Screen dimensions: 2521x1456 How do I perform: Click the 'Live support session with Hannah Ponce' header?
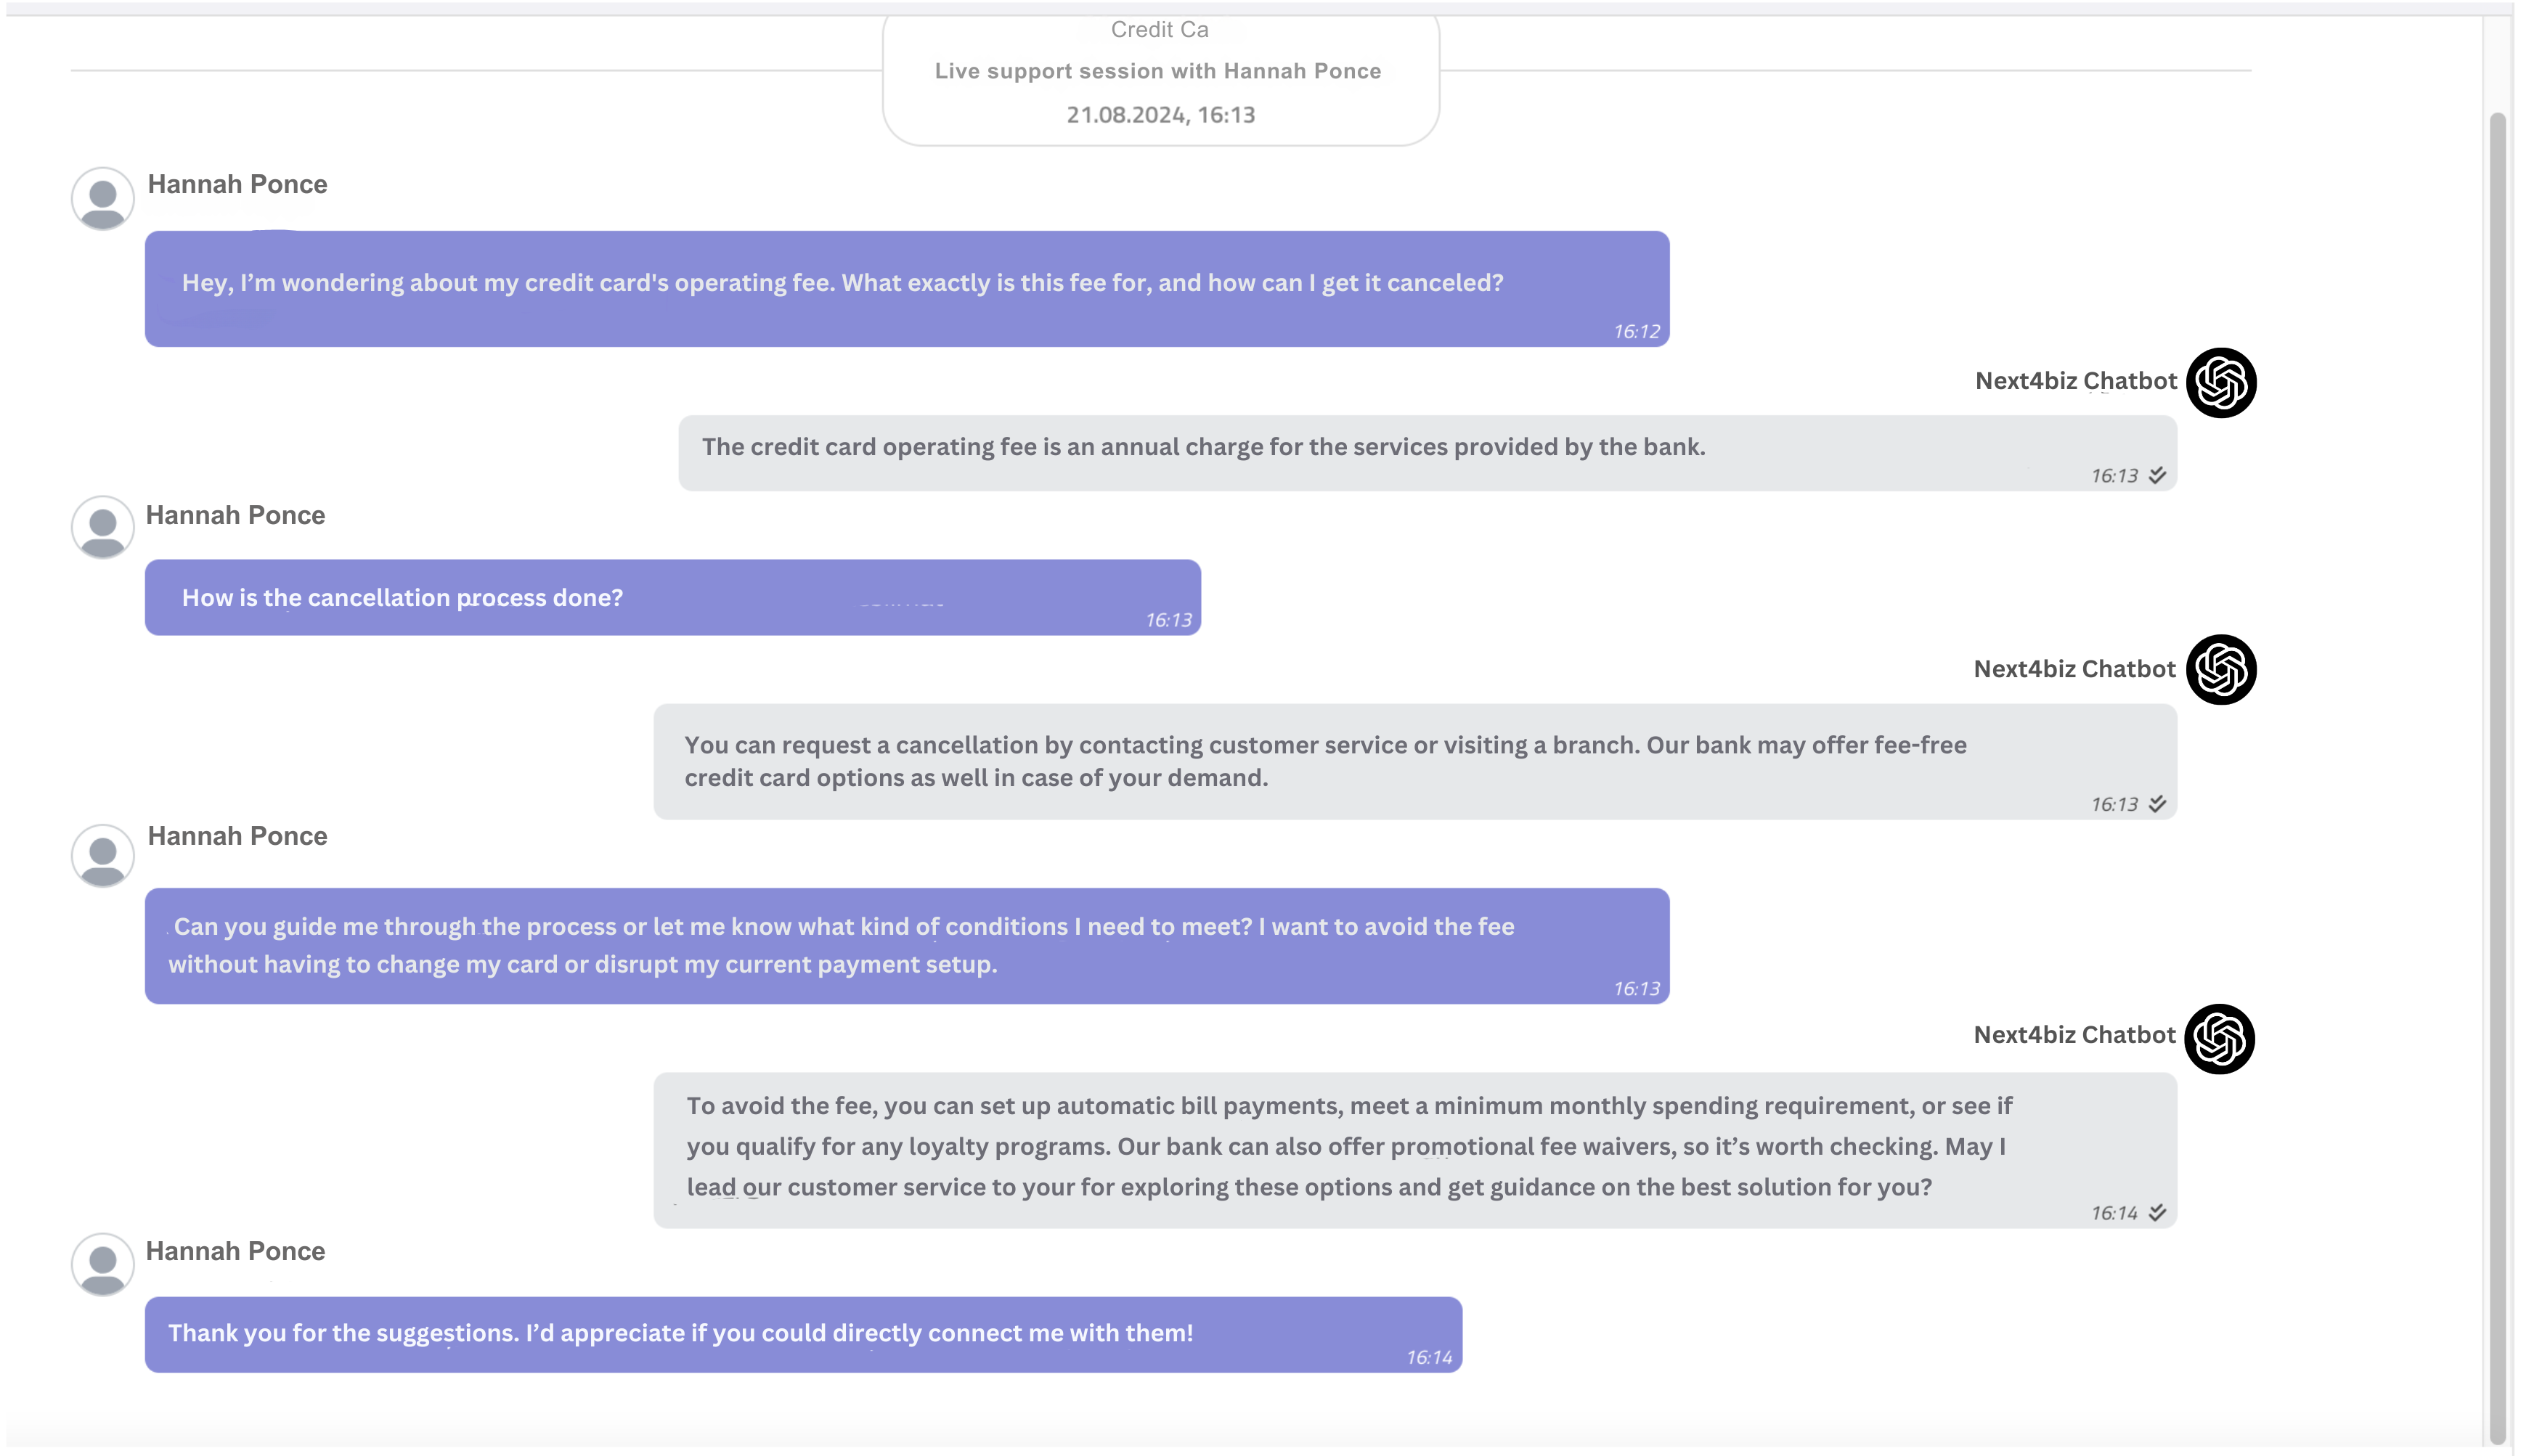coord(1157,71)
